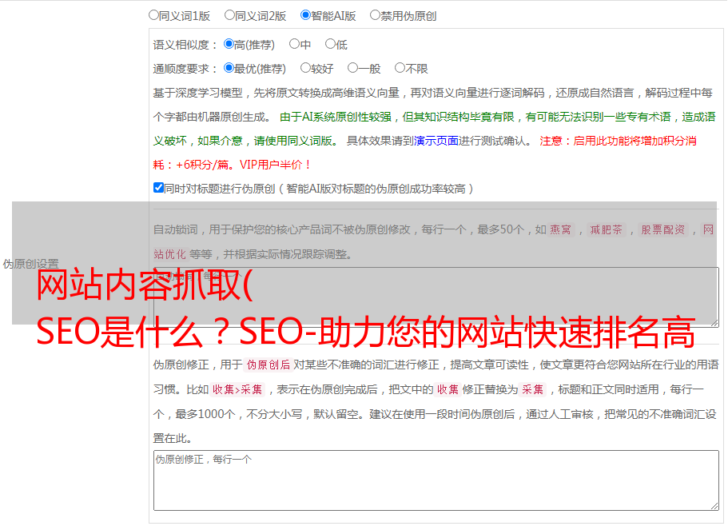
Task: Click into the 伪原创修正 textarea
Action: coord(436,480)
